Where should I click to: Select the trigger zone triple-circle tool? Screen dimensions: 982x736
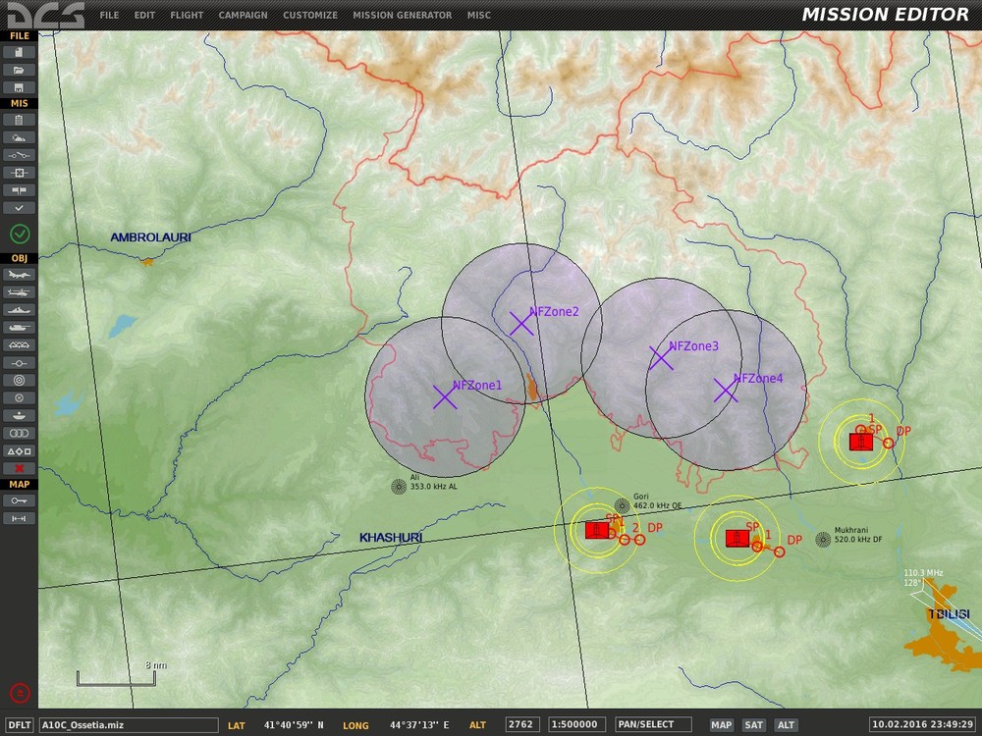(19, 433)
